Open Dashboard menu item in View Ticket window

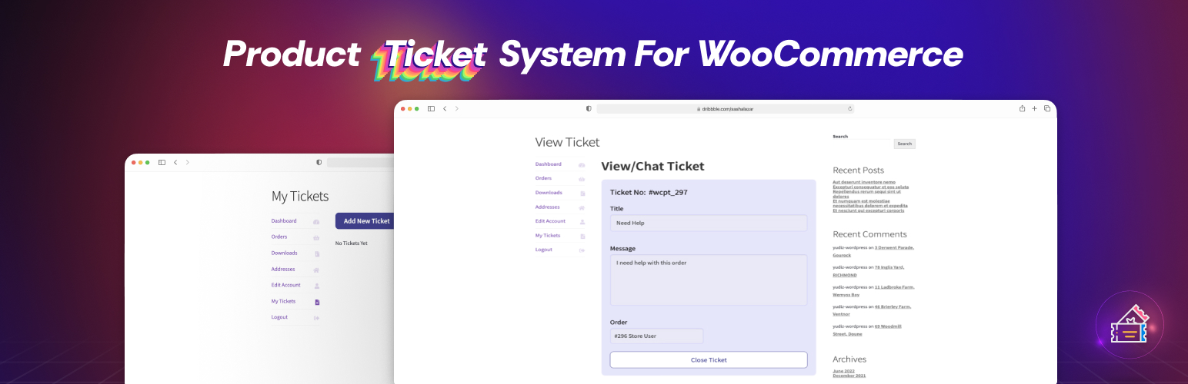click(x=549, y=164)
